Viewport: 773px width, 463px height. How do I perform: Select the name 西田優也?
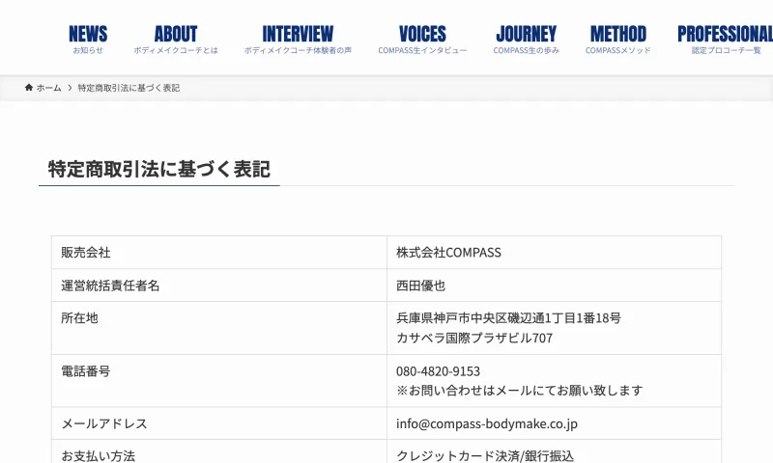(x=421, y=286)
